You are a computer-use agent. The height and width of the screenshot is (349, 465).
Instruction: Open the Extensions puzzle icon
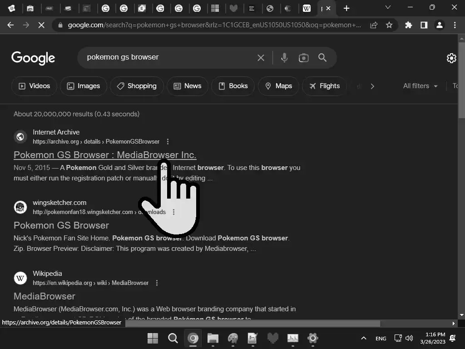click(408, 25)
